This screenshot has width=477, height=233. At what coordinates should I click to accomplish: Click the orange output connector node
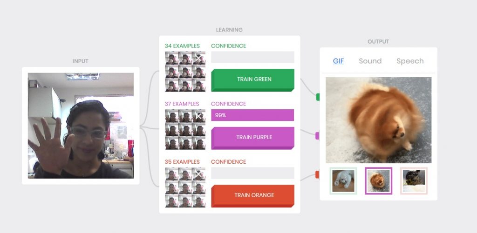pyautogui.click(x=317, y=174)
